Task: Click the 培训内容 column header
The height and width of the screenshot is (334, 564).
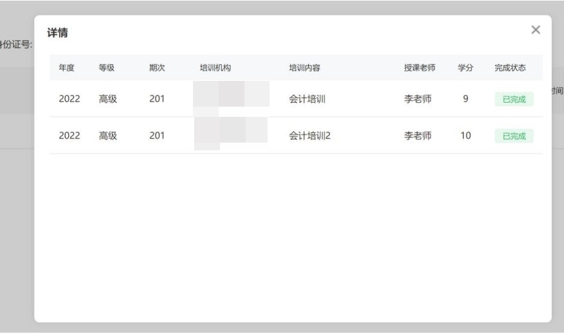Action: 305,68
